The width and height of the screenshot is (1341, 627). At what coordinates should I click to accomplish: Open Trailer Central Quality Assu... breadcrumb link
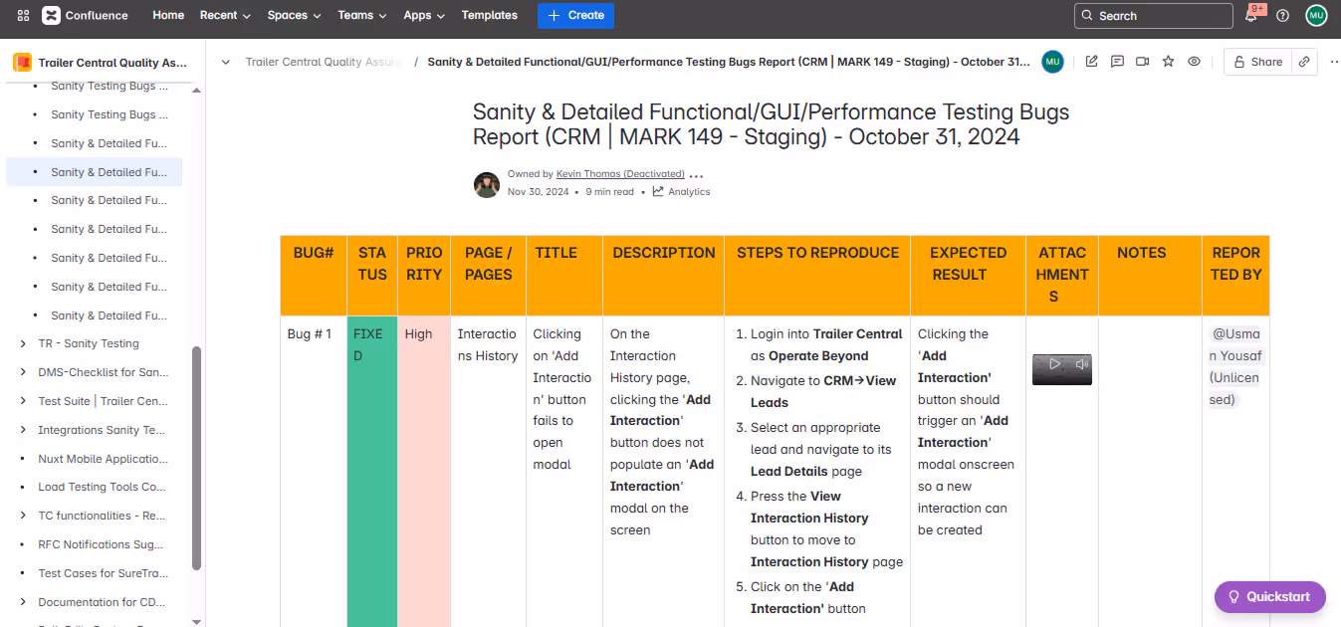(324, 62)
